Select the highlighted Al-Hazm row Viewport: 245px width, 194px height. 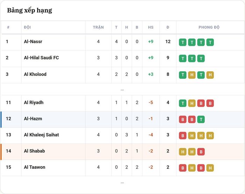122,120
